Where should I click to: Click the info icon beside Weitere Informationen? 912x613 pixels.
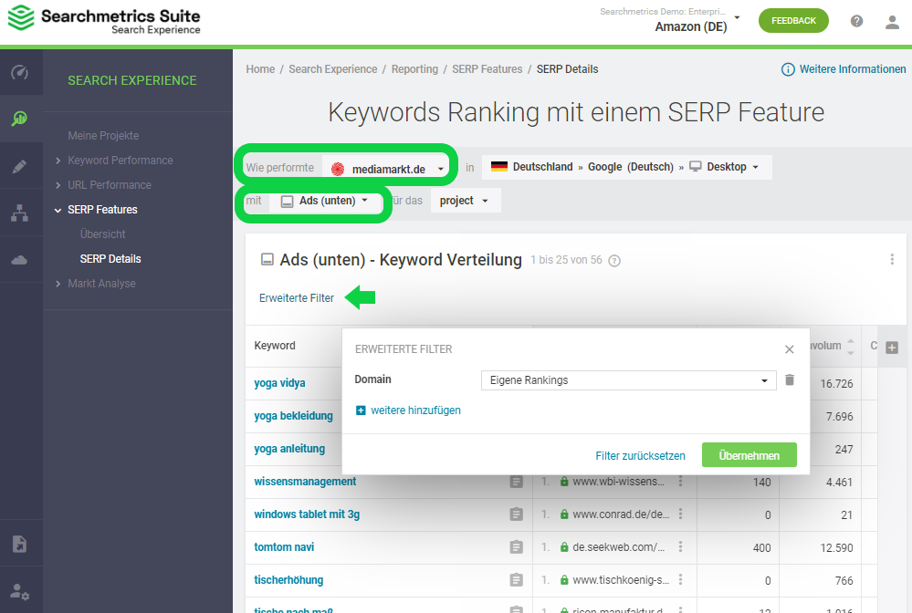tap(788, 69)
